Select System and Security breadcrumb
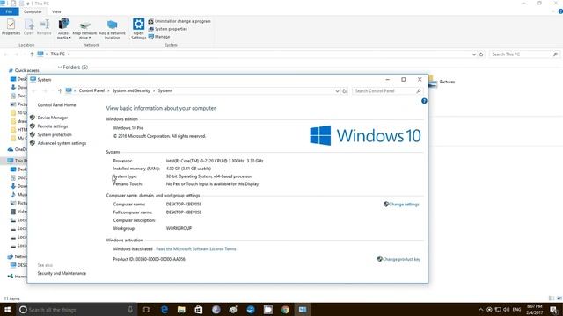Viewport: 563px width, 316px height. 131,90
